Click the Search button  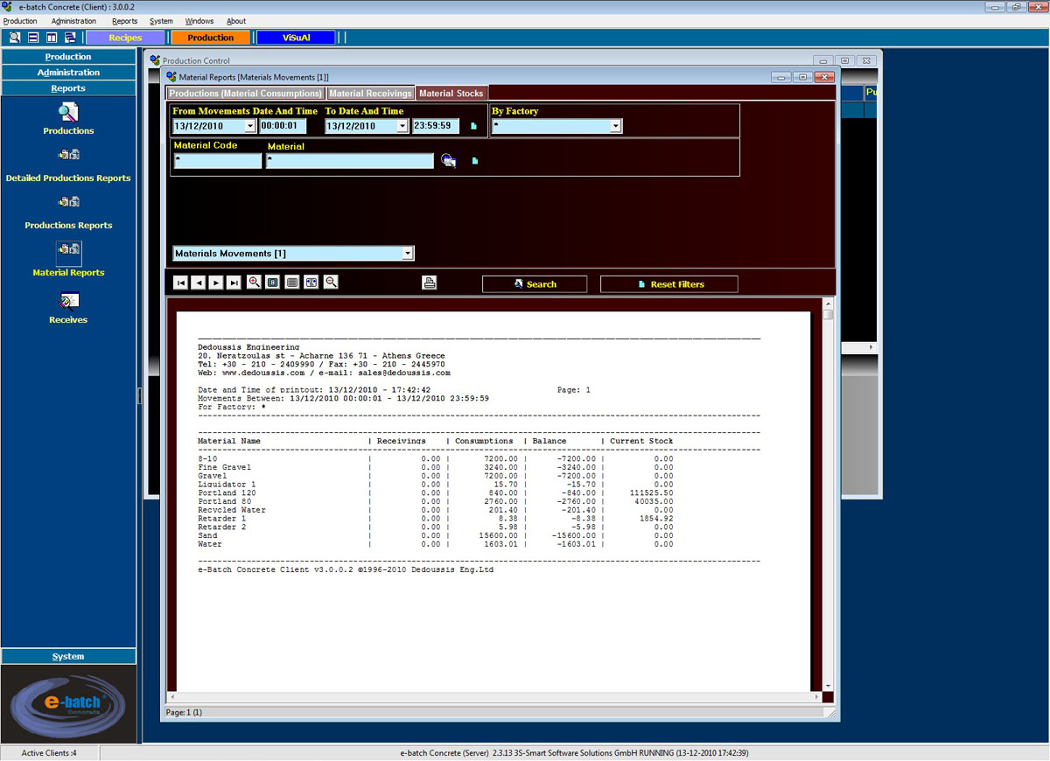[x=535, y=284]
